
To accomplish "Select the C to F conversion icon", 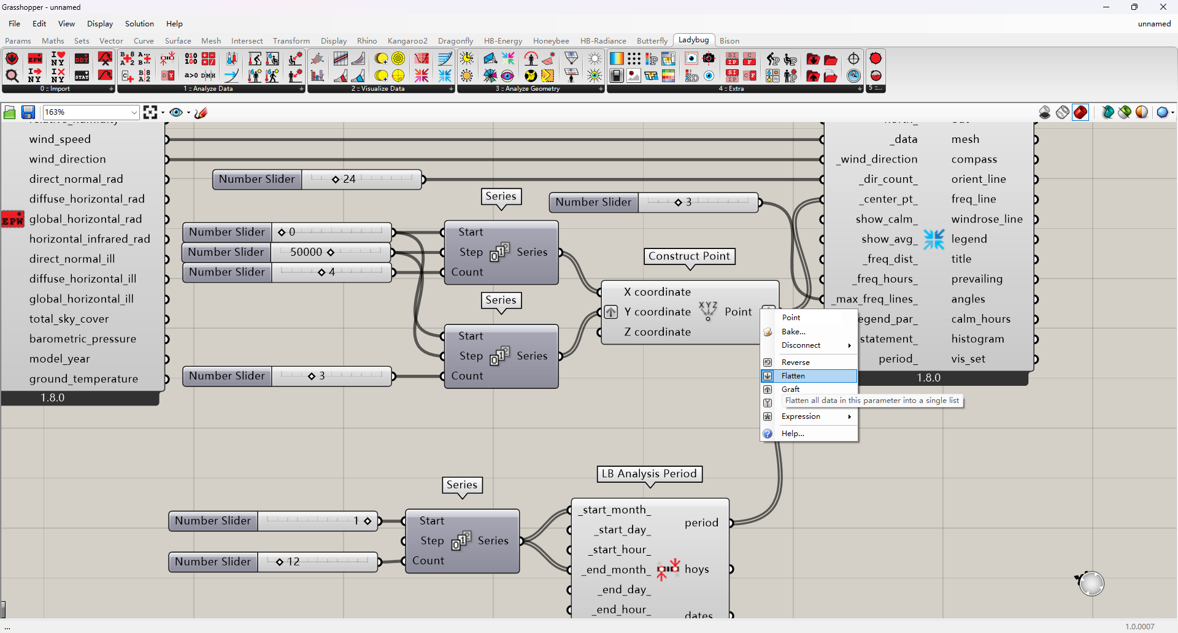I will [749, 59].
